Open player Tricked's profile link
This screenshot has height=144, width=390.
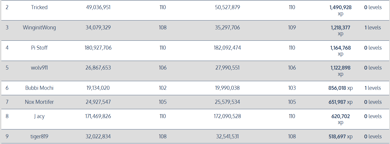click(x=39, y=7)
